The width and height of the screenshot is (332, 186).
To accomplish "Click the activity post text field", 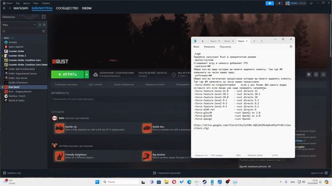I will (x=121, y=99).
